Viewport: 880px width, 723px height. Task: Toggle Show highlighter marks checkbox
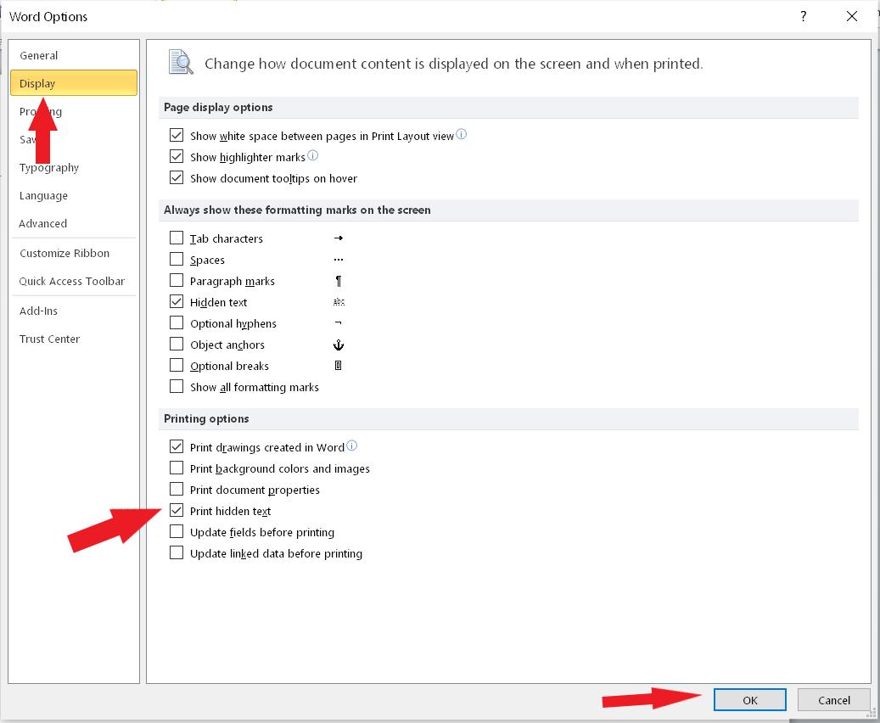pyautogui.click(x=177, y=157)
